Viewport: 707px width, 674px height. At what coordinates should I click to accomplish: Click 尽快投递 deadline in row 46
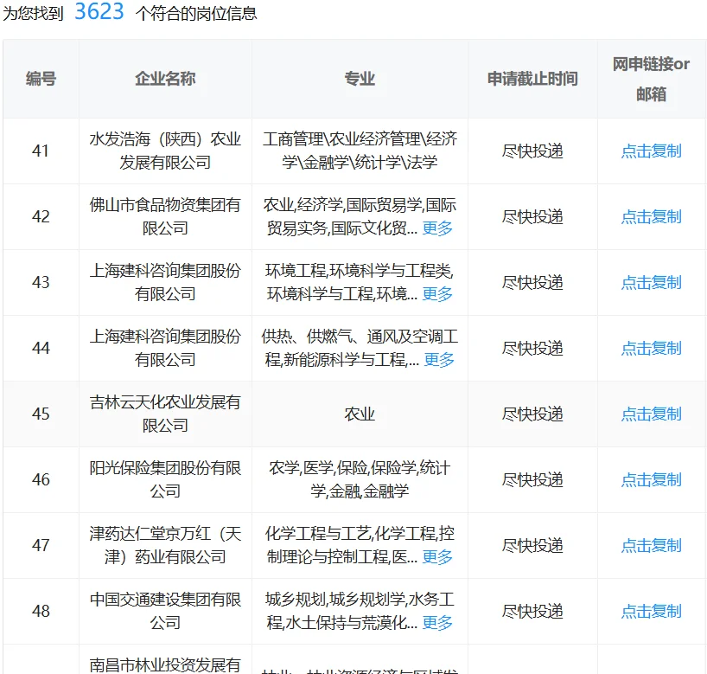tap(532, 479)
